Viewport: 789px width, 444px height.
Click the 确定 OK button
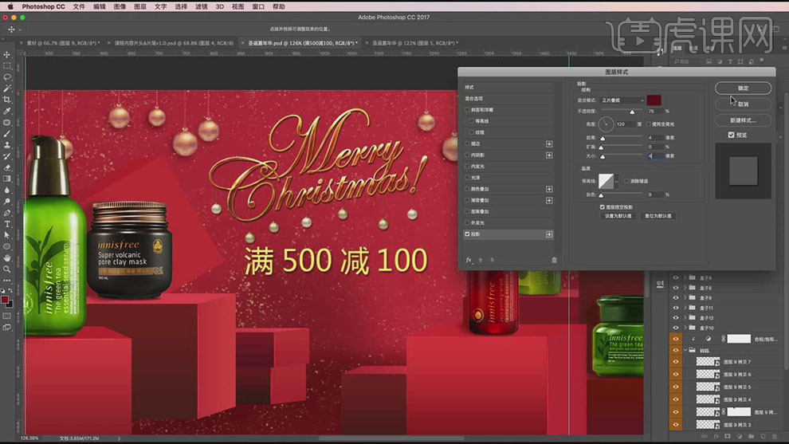coord(744,88)
